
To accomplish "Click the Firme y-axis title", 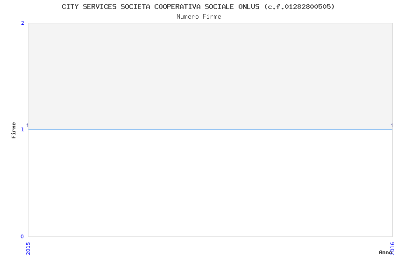I will [14, 130].
